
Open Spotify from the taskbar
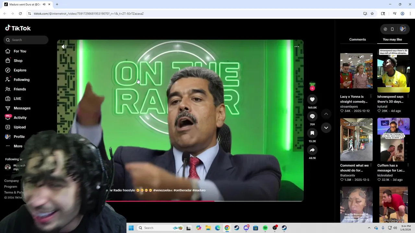coord(265,228)
